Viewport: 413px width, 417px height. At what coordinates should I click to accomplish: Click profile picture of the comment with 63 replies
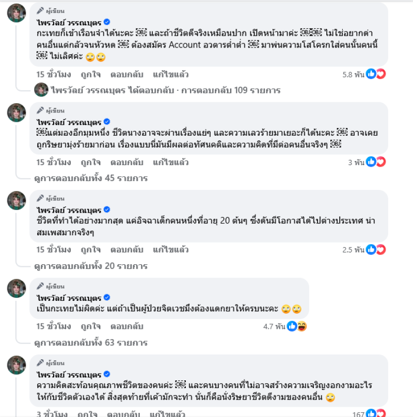click(17, 288)
